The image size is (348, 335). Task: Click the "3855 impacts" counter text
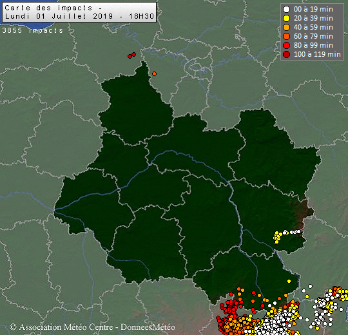coord(33,30)
